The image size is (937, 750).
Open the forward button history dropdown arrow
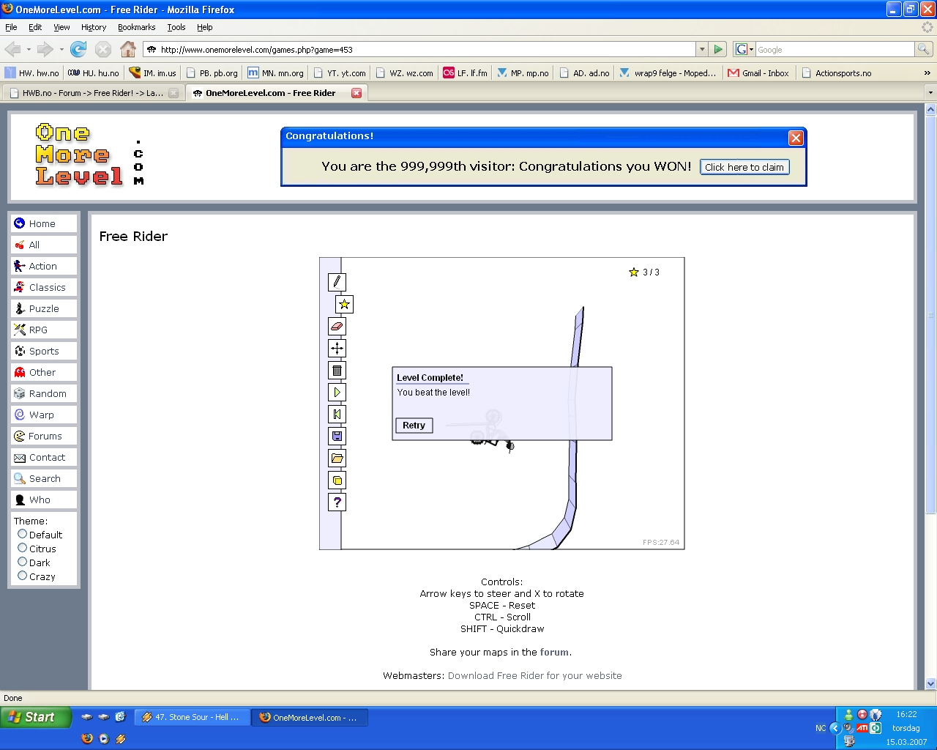[61, 50]
